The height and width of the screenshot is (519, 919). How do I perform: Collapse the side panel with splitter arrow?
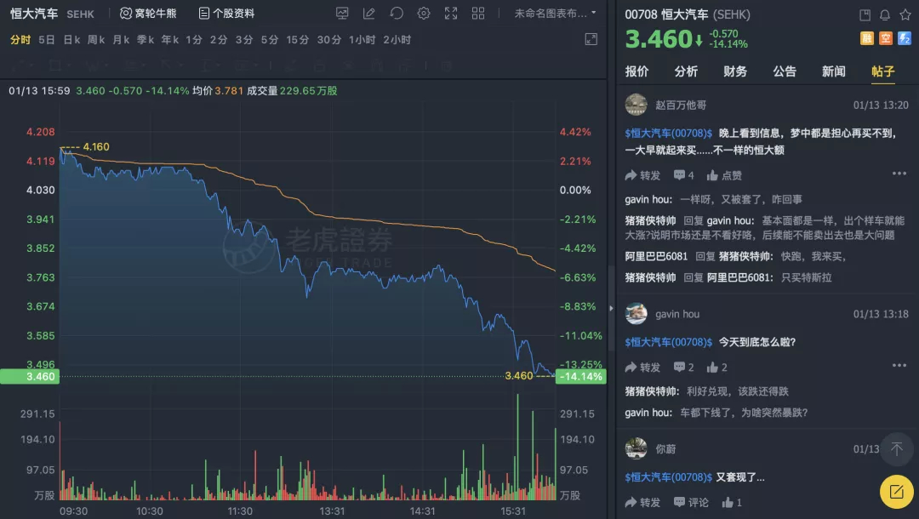[x=611, y=307]
